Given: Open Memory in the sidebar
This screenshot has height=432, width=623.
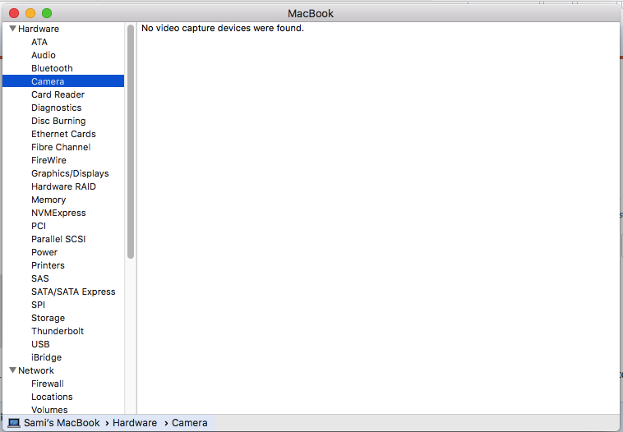Looking at the screenshot, I should [48, 200].
